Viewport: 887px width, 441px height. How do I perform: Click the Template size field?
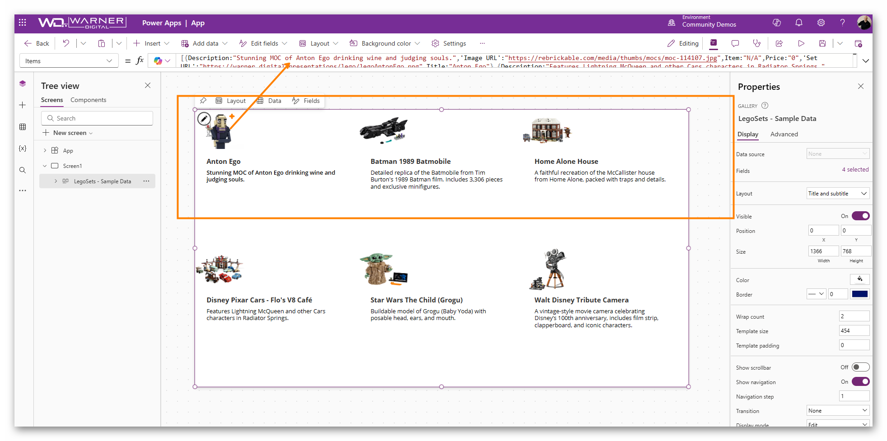tap(854, 330)
